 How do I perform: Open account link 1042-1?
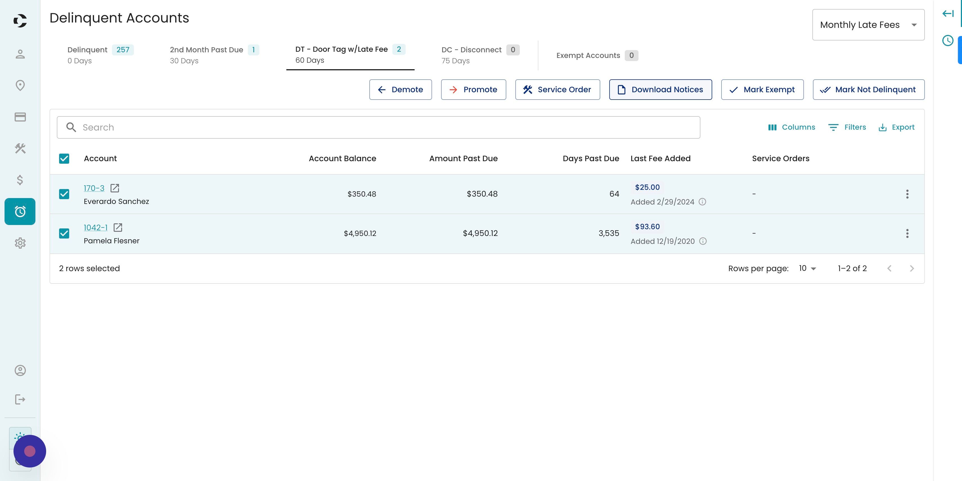(x=96, y=228)
